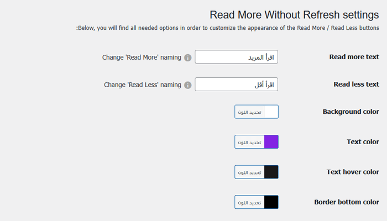This screenshot has height=221, width=387.
Task: Click the info icon beside 'Read Less' naming
Action: tap(188, 85)
